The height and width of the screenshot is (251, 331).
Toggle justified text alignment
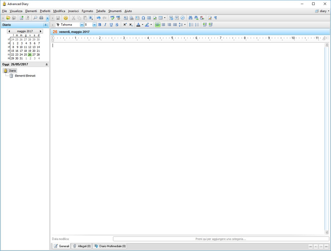pyautogui.click(x=175, y=25)
